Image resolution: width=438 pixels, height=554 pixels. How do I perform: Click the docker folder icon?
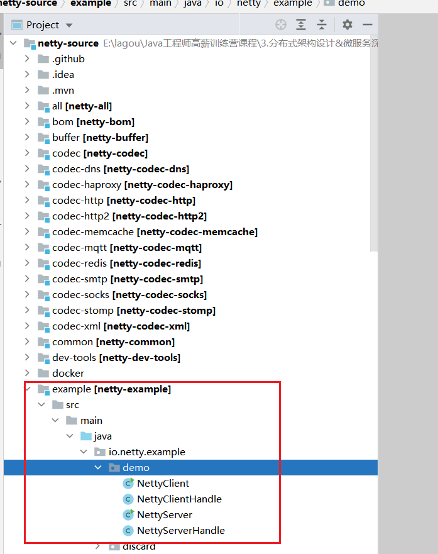click(x=43, y=373)
